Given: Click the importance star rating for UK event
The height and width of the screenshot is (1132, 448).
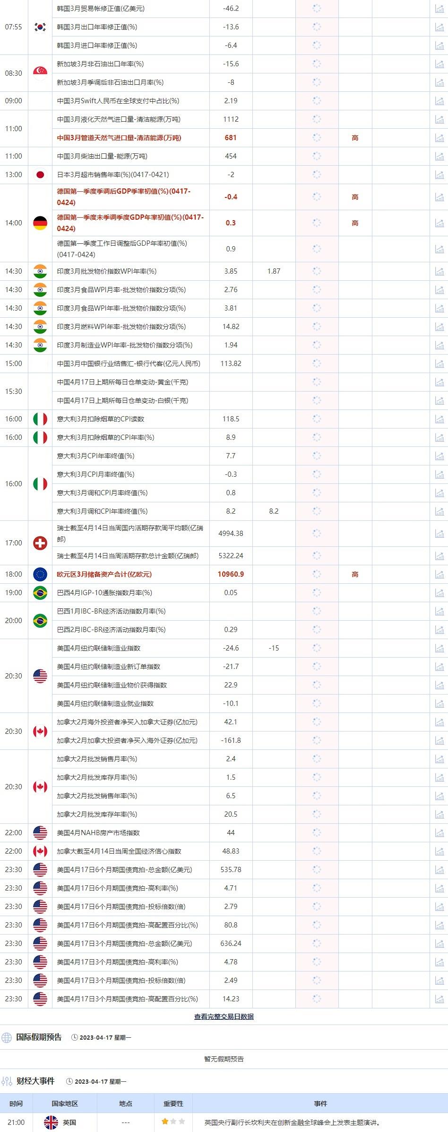Looking at the screenshot, I should (173, 1122).
